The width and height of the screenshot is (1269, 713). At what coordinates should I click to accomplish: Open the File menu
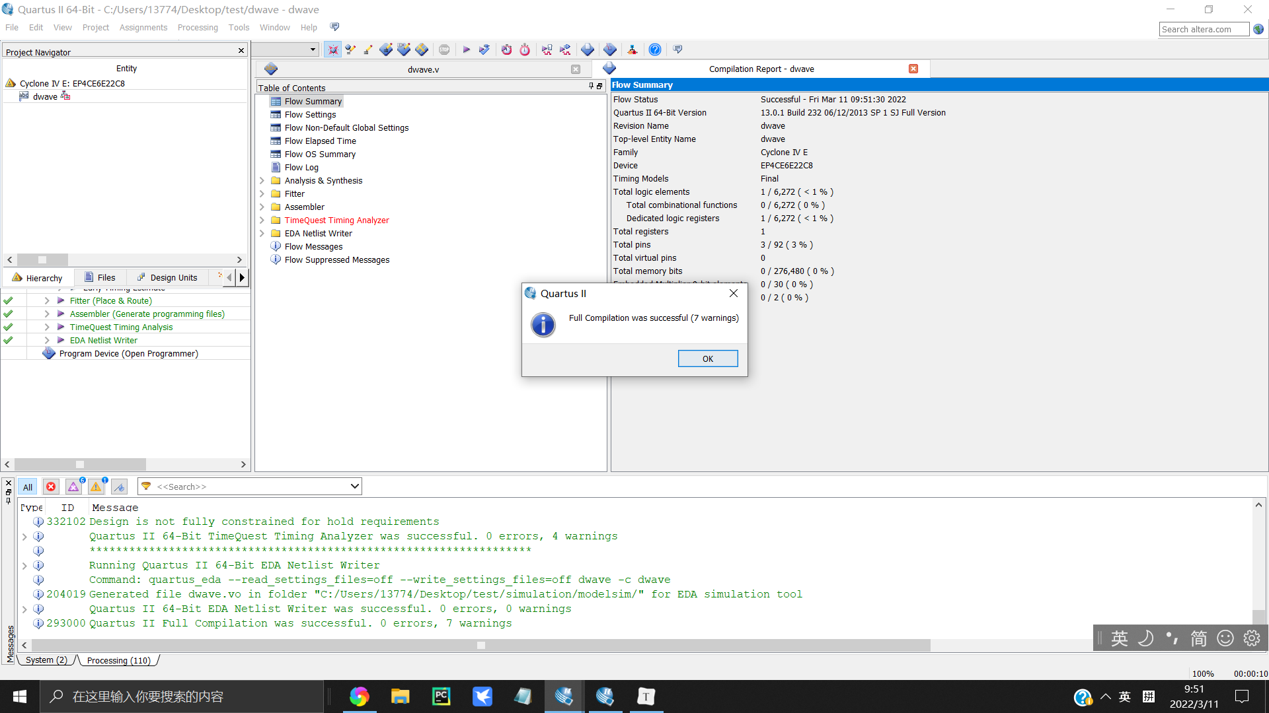(12, 27)
